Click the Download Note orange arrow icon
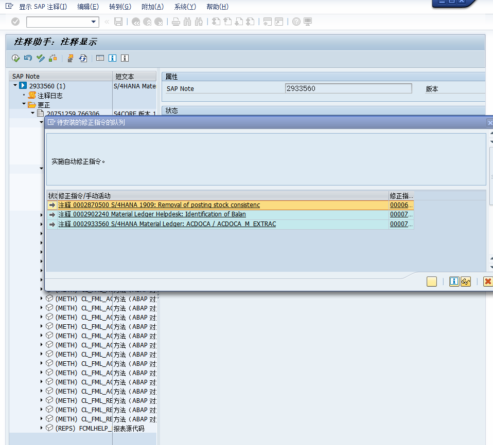 [71, 58]
